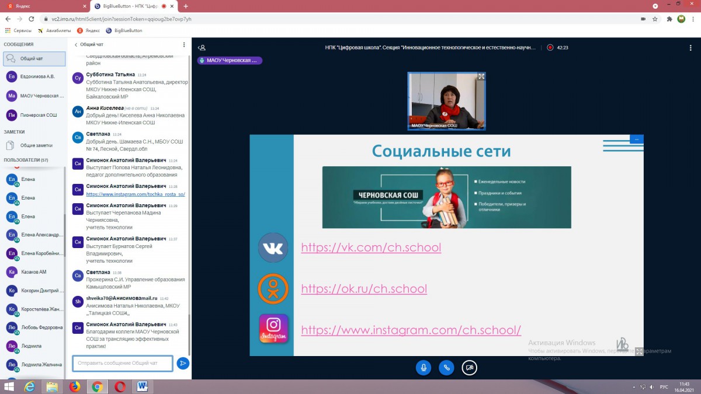Leave audio using the phone button
Viewport: 701px width, 394px height.
click(x=446, y=367)
